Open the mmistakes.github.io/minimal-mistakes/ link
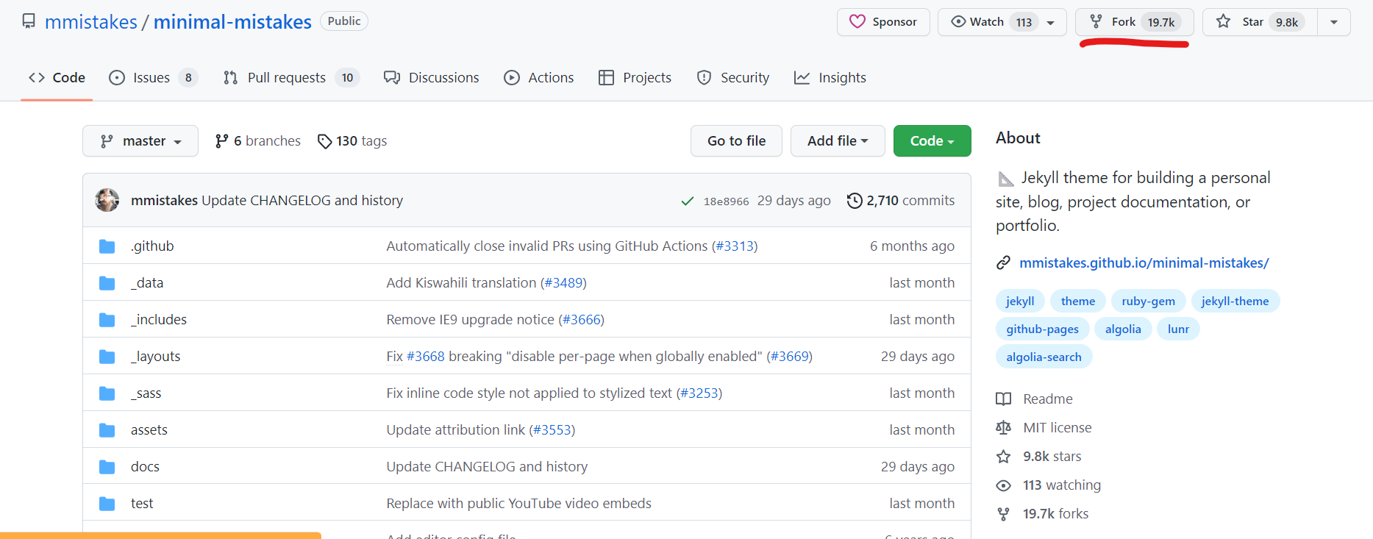This screenshot has height=539, width=1373. point(1144,263)
